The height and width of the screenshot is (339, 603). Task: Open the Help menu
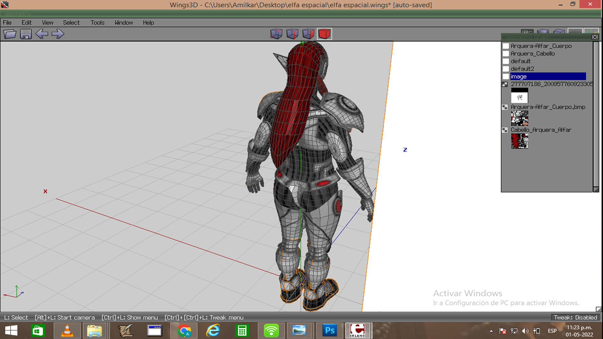148,23
